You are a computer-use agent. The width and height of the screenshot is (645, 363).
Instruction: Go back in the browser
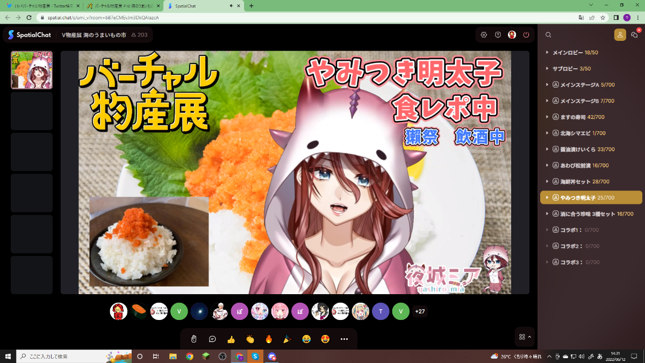pyautogui.click(x=7, y=17)
